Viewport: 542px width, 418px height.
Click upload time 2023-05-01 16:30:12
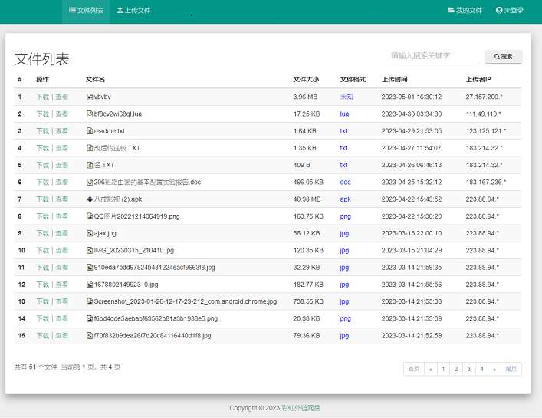click(x=412, y=97)
